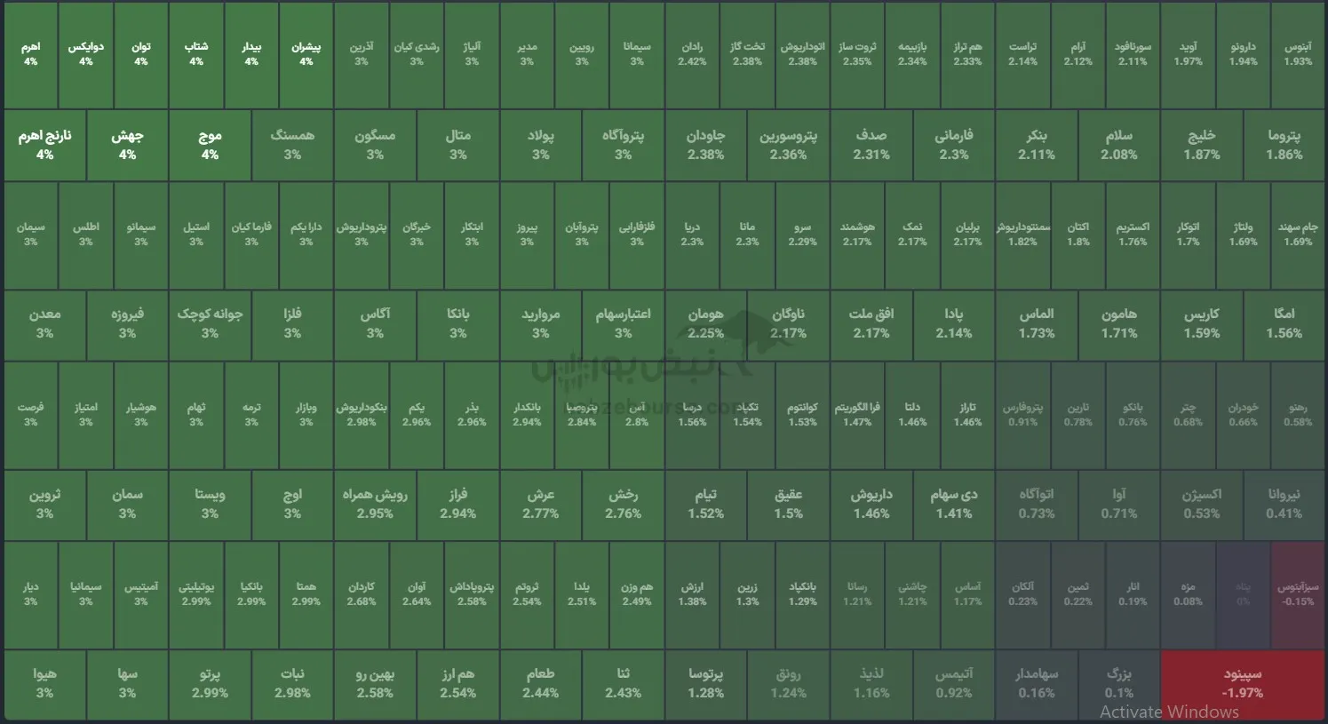Open the صدف 2.31% tile

871,145
